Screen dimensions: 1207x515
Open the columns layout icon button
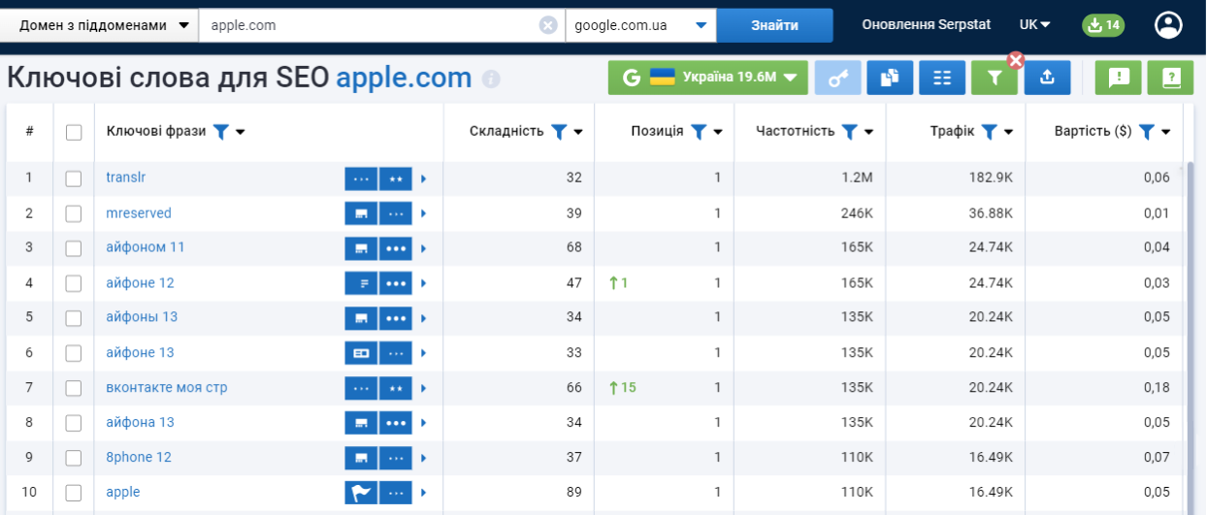(942, 78)
